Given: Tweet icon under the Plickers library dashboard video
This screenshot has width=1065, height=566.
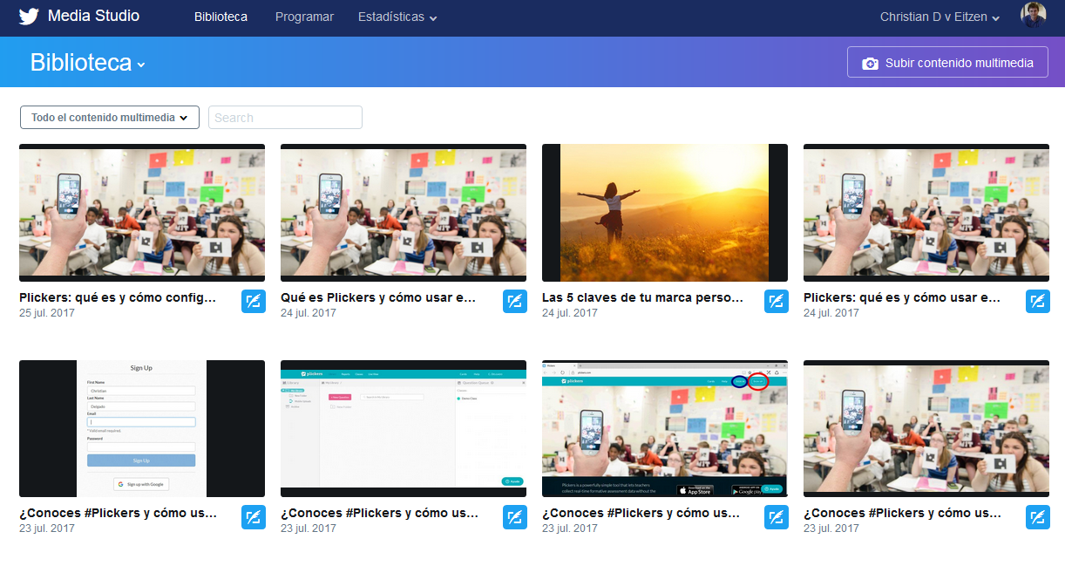Looking at the screenshot, I should (515, 517).
